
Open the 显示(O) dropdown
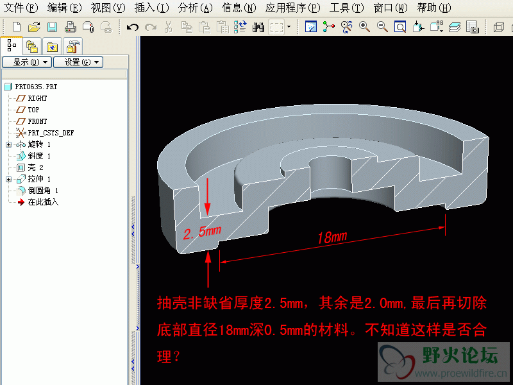click(x=27, y=62)
